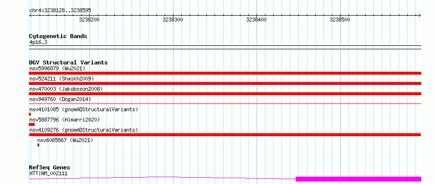
Task: Select the Cytogenetic Bands track title
Action: click(58, 36)
